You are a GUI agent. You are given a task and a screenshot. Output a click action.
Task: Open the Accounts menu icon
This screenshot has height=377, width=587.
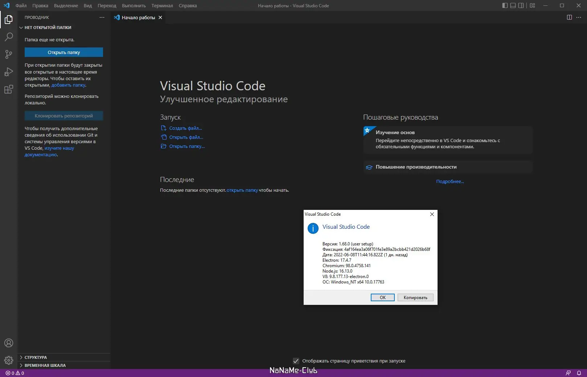(x=9, y=343)
